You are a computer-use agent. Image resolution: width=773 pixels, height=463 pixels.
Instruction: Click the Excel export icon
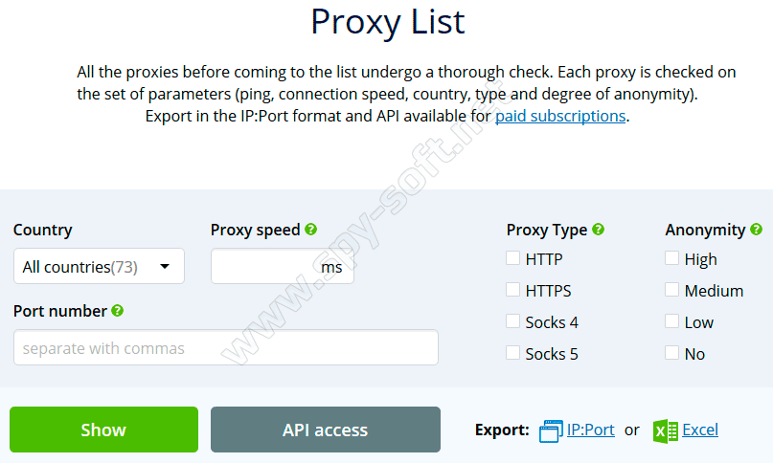pyautogui.click(x=666, y=430)
